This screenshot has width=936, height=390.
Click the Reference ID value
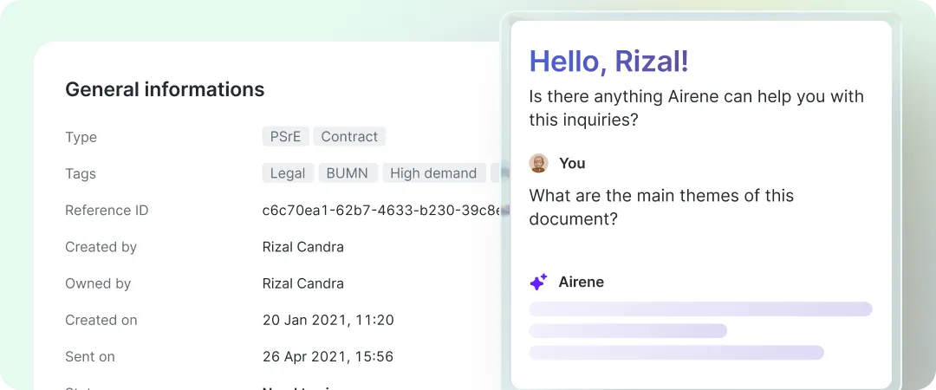pyautogui.click(x=382, y=211)
